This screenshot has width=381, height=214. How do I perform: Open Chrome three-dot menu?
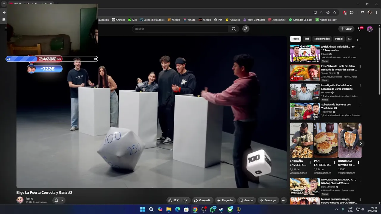coord(376,12)
